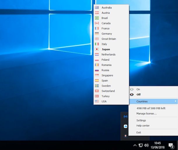Select Singapore country name
Image resolution: width=178 pixels, height=150 pixels.
click(x=107, y=75)
